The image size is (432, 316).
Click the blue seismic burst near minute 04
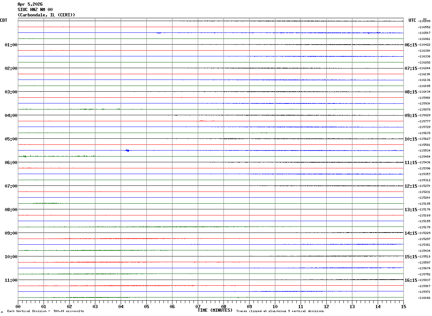point(127,151)
